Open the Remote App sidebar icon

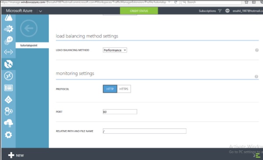click(8, 76)
